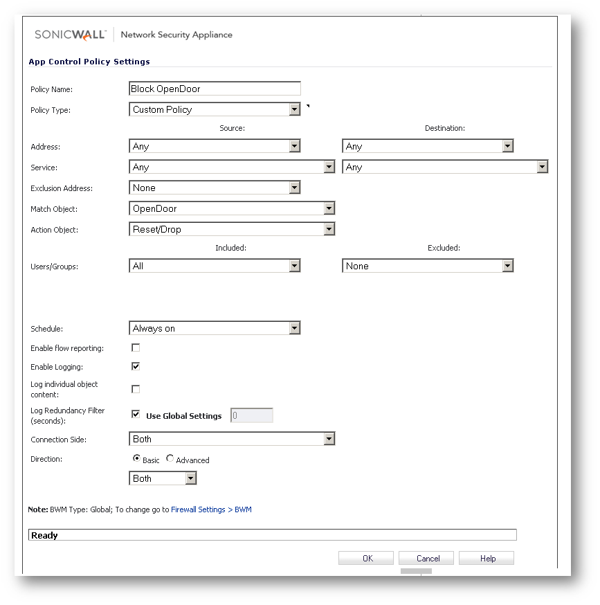
Task: Click the App Control Policy Settings heading
Action: click(89, 62)
